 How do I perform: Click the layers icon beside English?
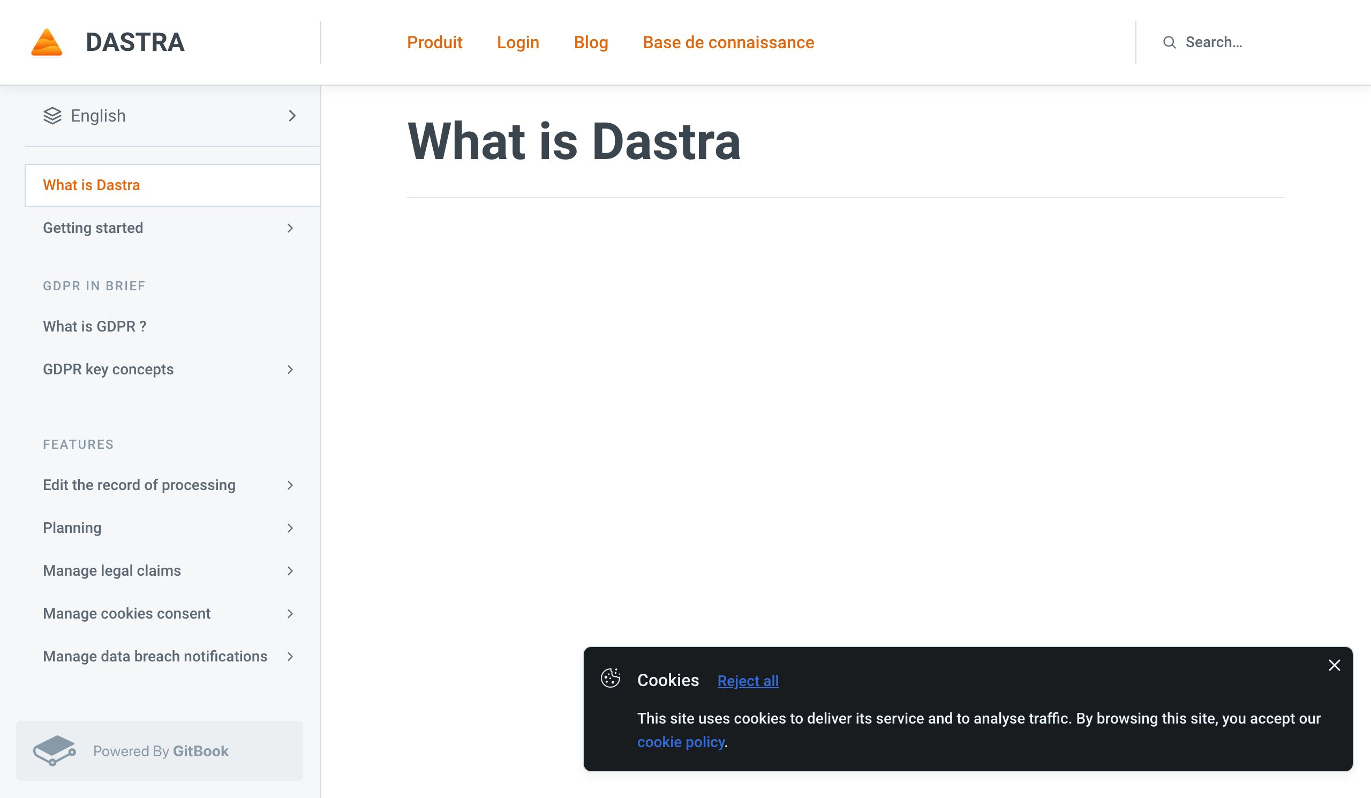52,116
